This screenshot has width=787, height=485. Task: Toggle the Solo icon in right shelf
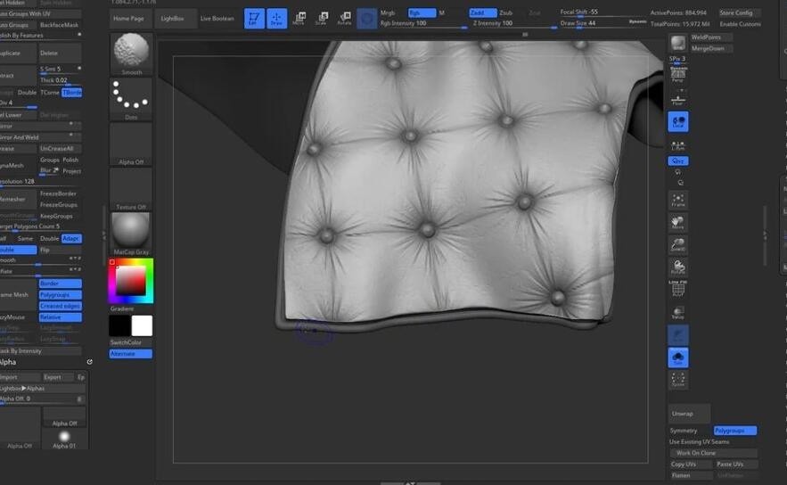(678, 358)
